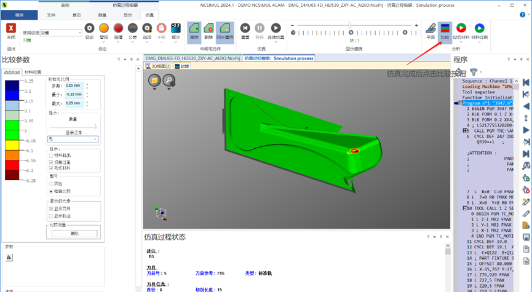Viewport: 532px width, 292px height.
Task: Adjust the 质量 quality slider
Action: click(95, 126)
